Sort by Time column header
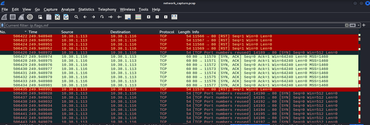Screen dimensions: 370x125 point(44,32)
